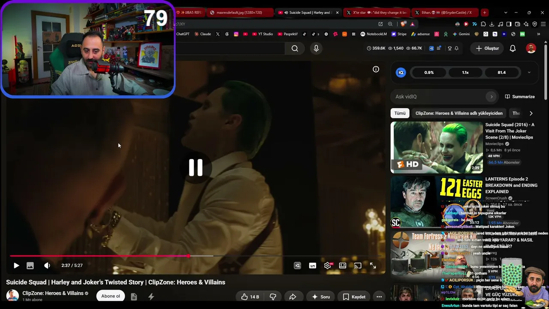Click the 0.9% vidIQ stat pill
The height and width of the screenshot is (309, 549).
(429, 73)
